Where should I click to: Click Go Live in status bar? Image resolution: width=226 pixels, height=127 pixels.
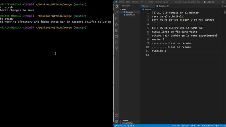(219, 126)
